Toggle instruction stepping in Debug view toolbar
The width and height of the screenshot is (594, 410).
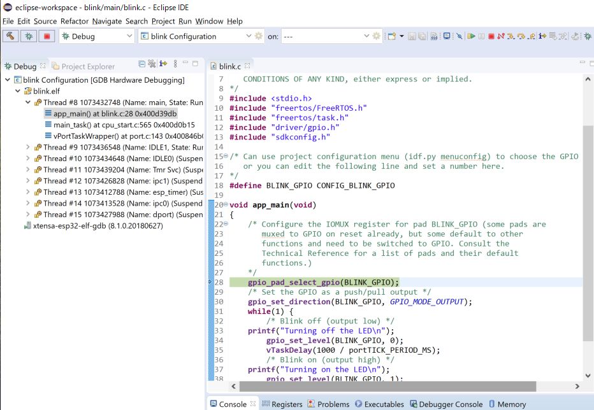click(163, 64)
